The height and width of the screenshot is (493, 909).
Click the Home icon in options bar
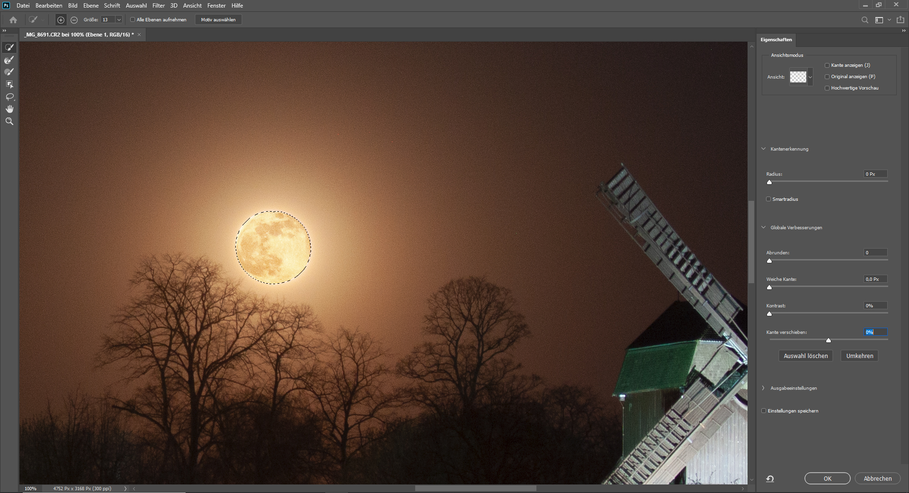[13, 20]
